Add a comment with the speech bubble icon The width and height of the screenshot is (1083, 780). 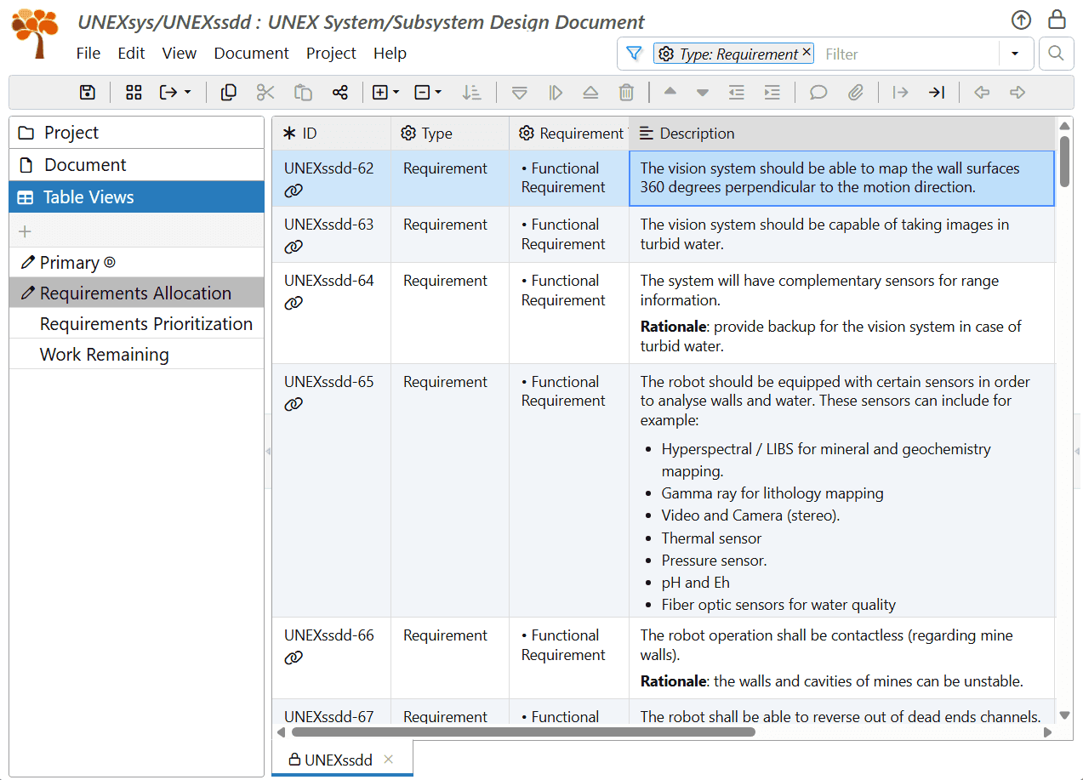tap(818, 92)
